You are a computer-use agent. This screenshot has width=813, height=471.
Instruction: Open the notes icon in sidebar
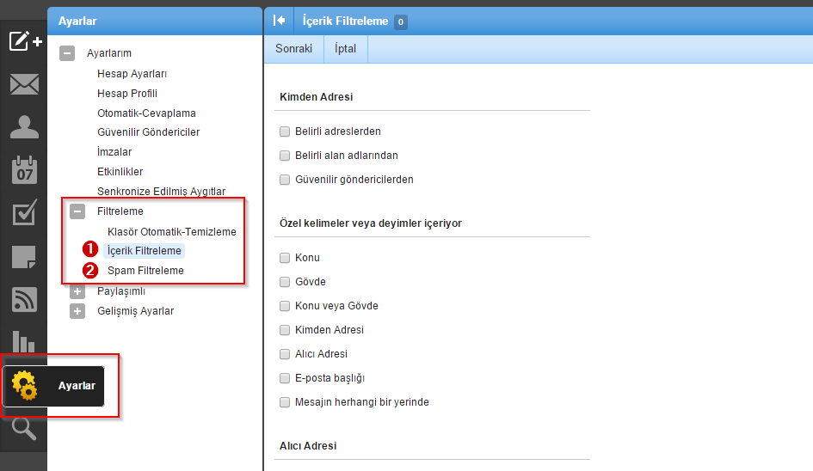point(25,256)
